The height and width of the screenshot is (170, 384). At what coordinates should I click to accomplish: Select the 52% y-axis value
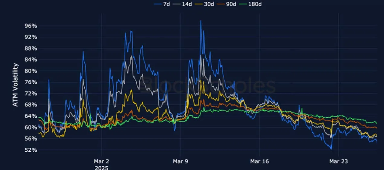pos(31,150)
